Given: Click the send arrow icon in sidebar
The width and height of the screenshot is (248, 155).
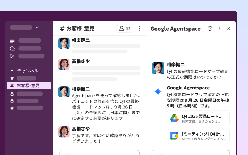Looking at the screenshot, I should [12, 56].
